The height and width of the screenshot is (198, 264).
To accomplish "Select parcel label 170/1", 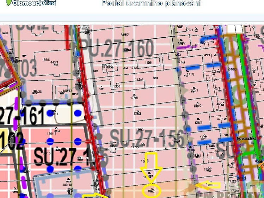I will click(x=189, y=30).
